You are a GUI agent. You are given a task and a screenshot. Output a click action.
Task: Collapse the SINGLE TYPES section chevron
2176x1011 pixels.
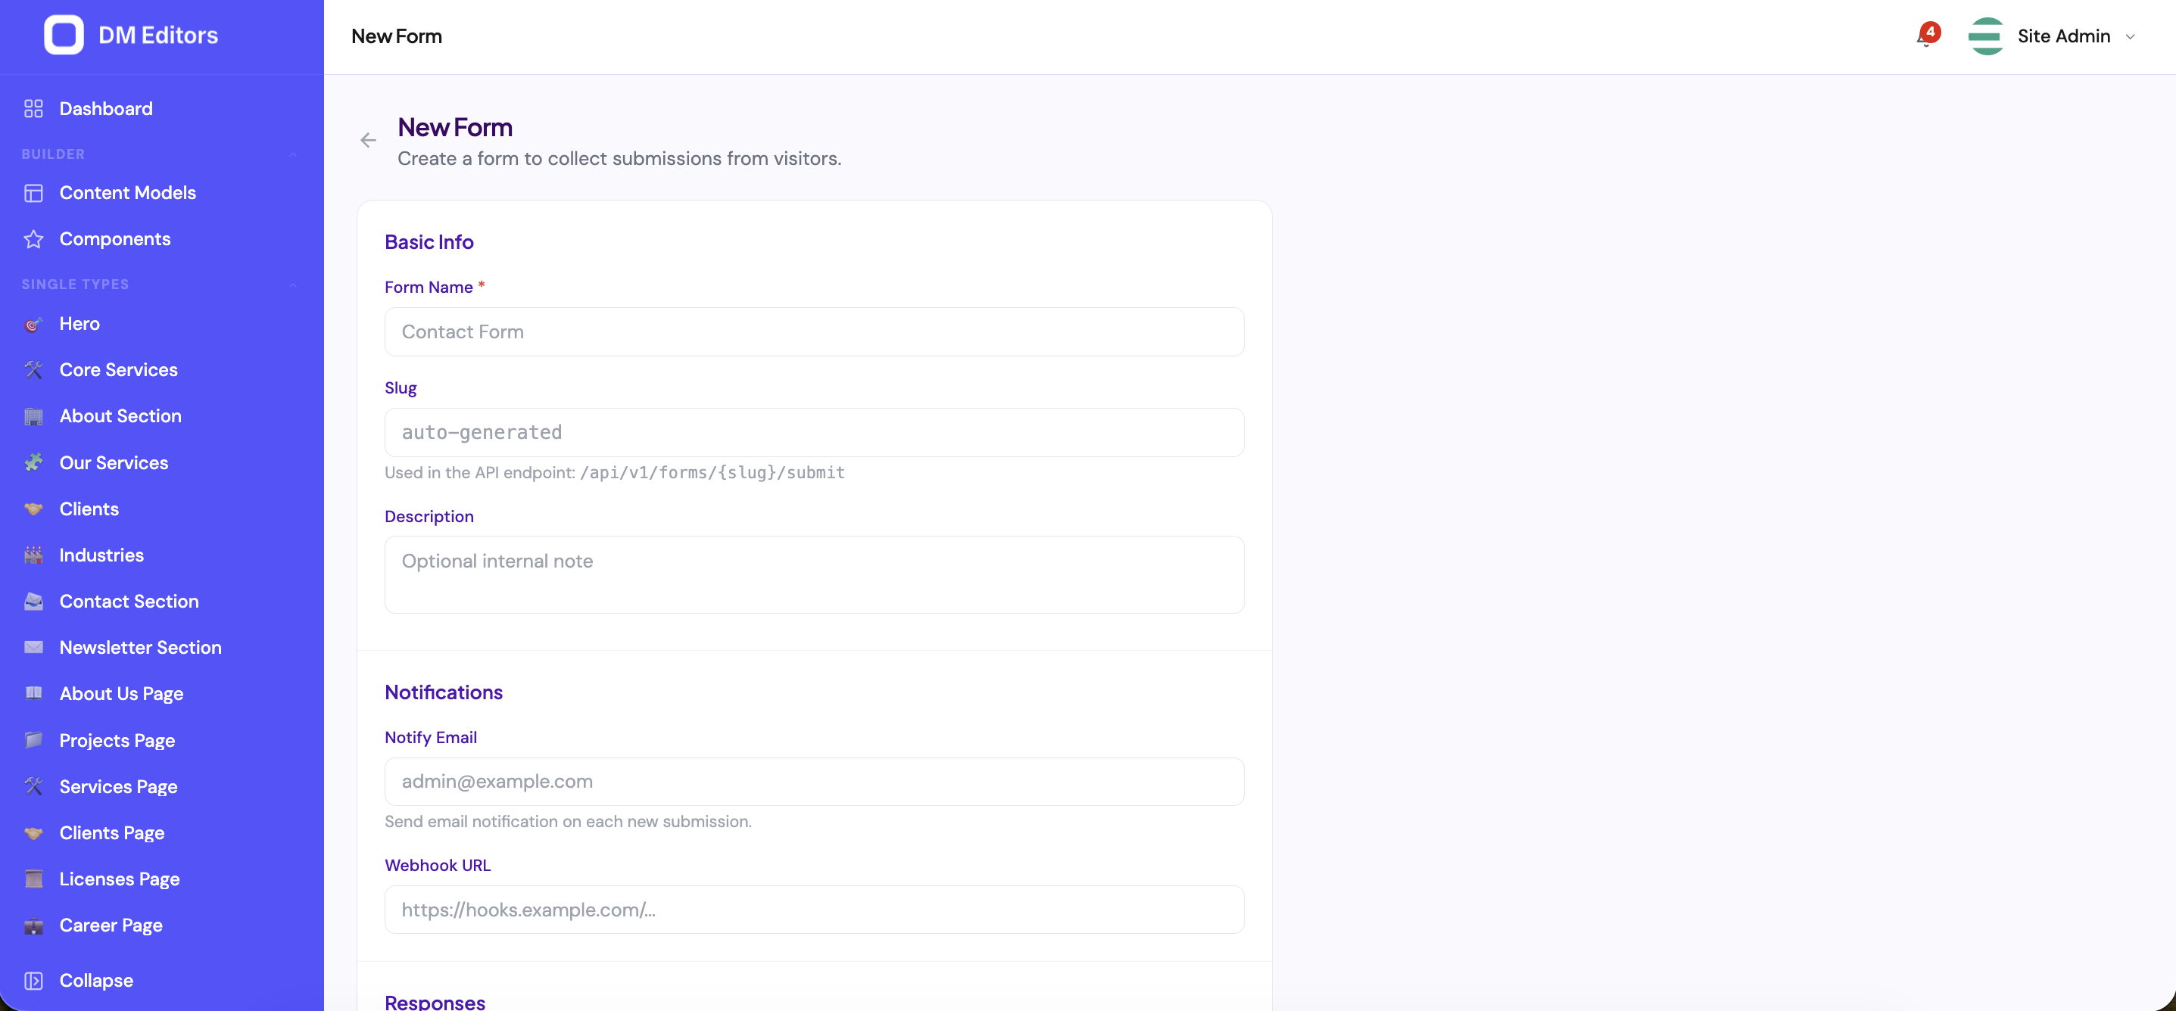coord(293,285)
